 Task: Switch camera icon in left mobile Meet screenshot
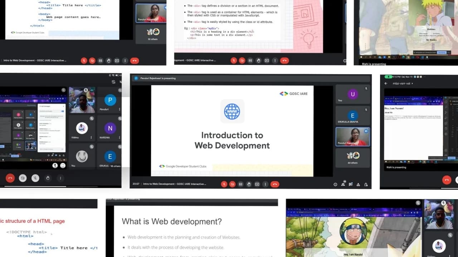[x=113, y=82]
